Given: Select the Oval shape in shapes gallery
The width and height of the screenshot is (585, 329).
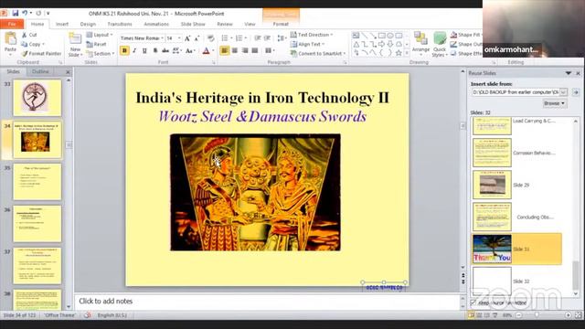Looking at the screenshot, I should [x=390, y=36].
